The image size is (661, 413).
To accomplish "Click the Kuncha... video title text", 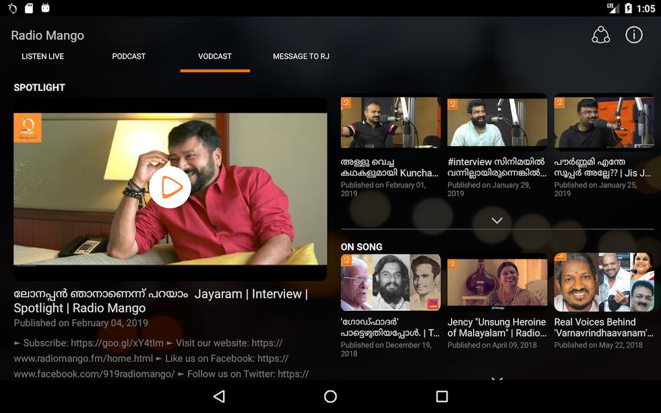I will [x=389, y=168].
